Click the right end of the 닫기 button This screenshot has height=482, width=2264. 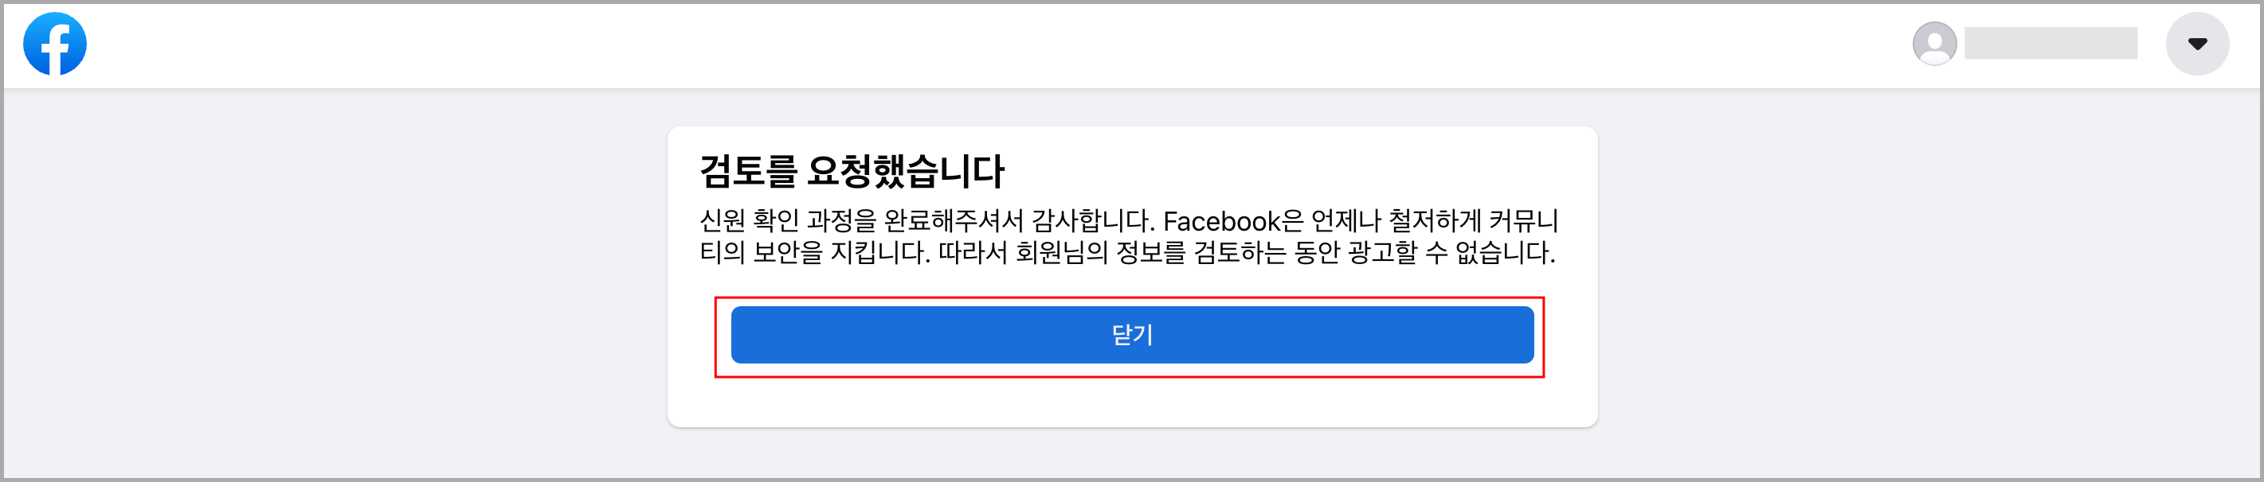click(1510, 335)
